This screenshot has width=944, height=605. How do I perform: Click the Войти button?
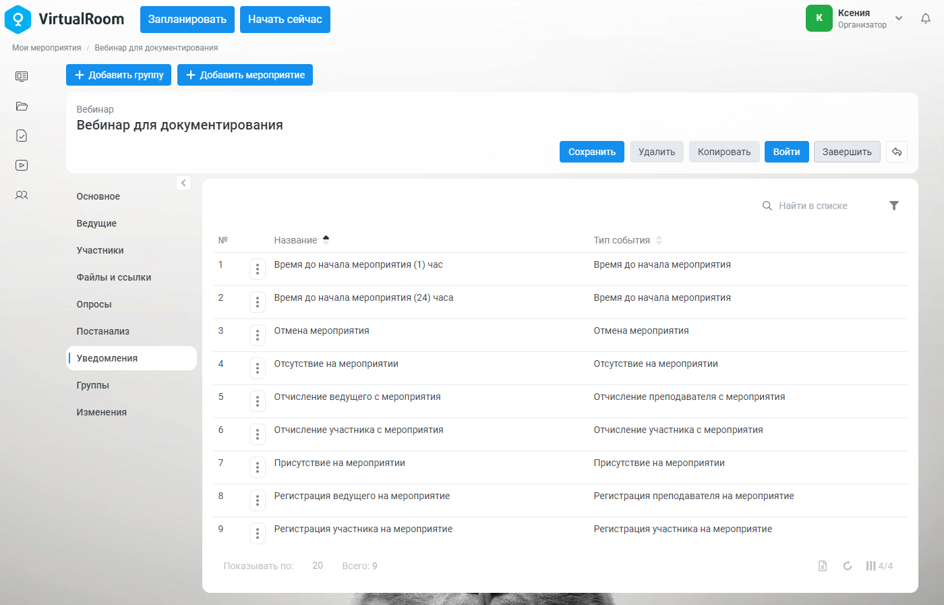click(x=786, y=152)
